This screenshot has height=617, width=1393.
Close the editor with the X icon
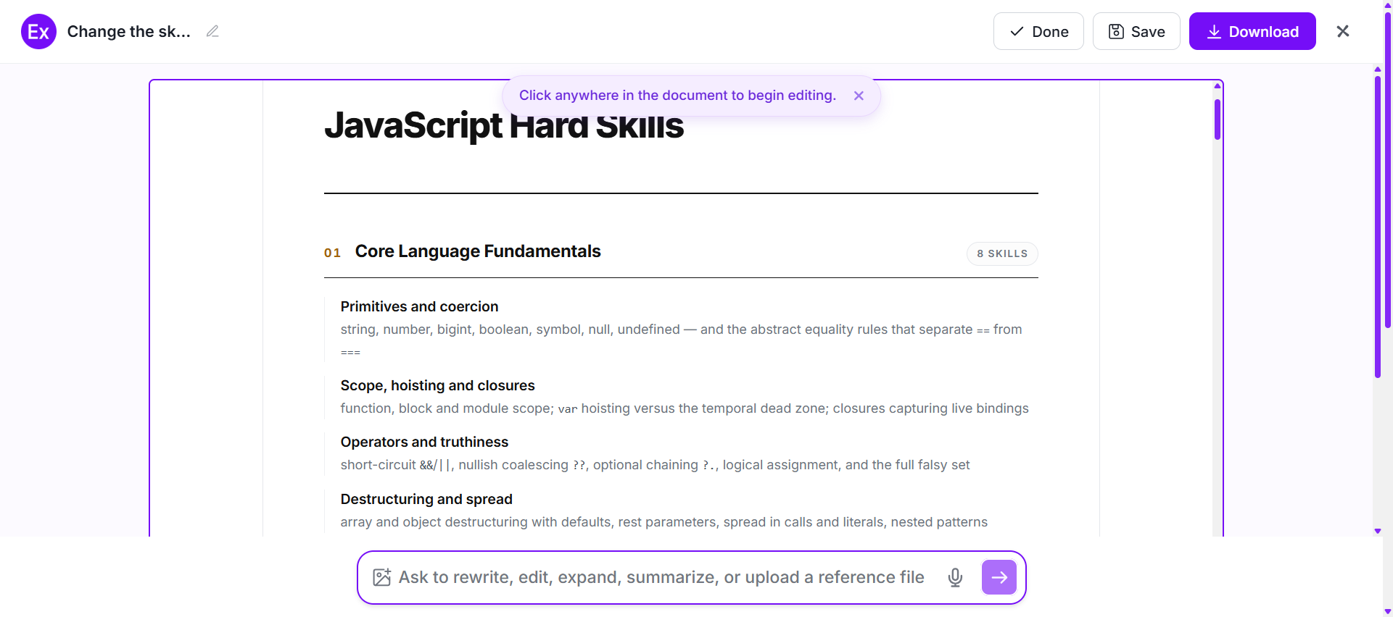tap(1343, 31)
